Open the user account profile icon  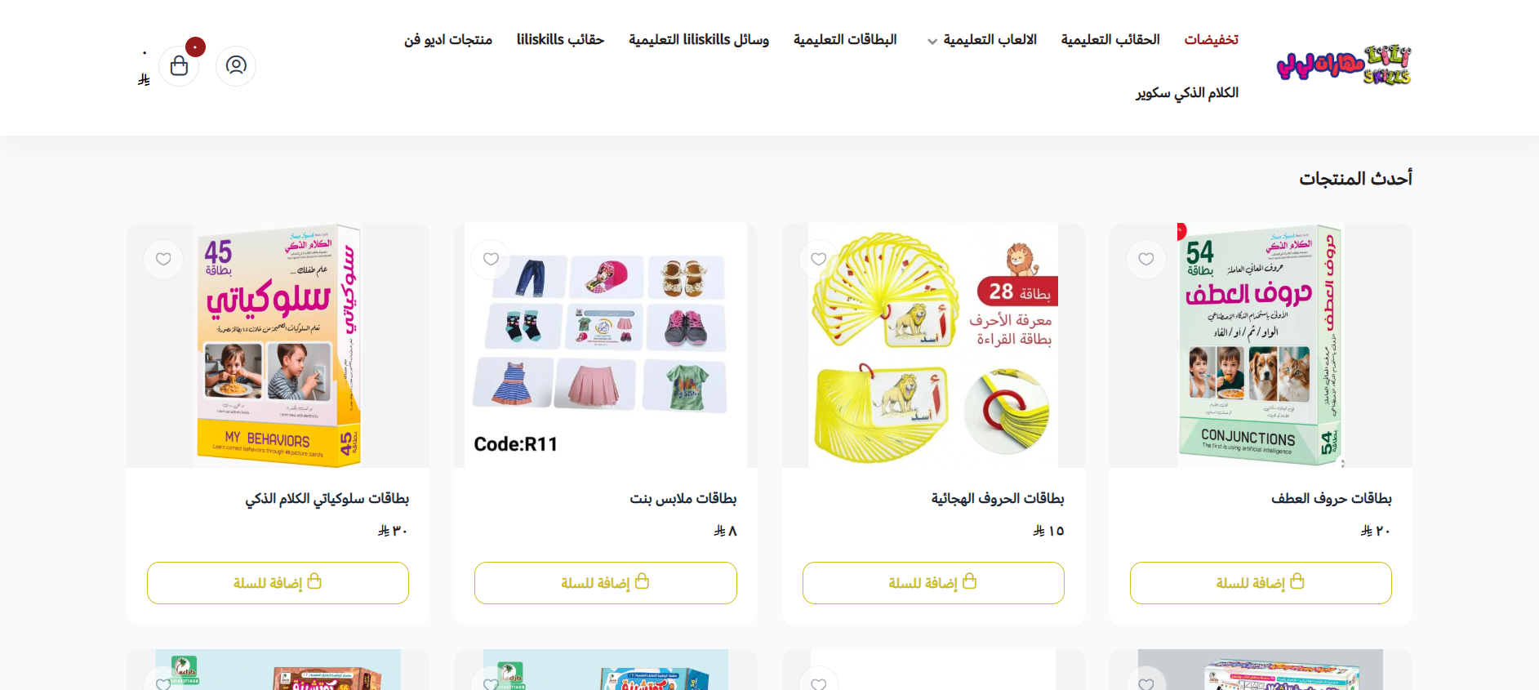click(236, 65)
